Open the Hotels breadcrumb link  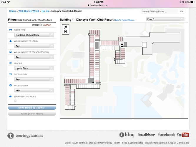45,11
